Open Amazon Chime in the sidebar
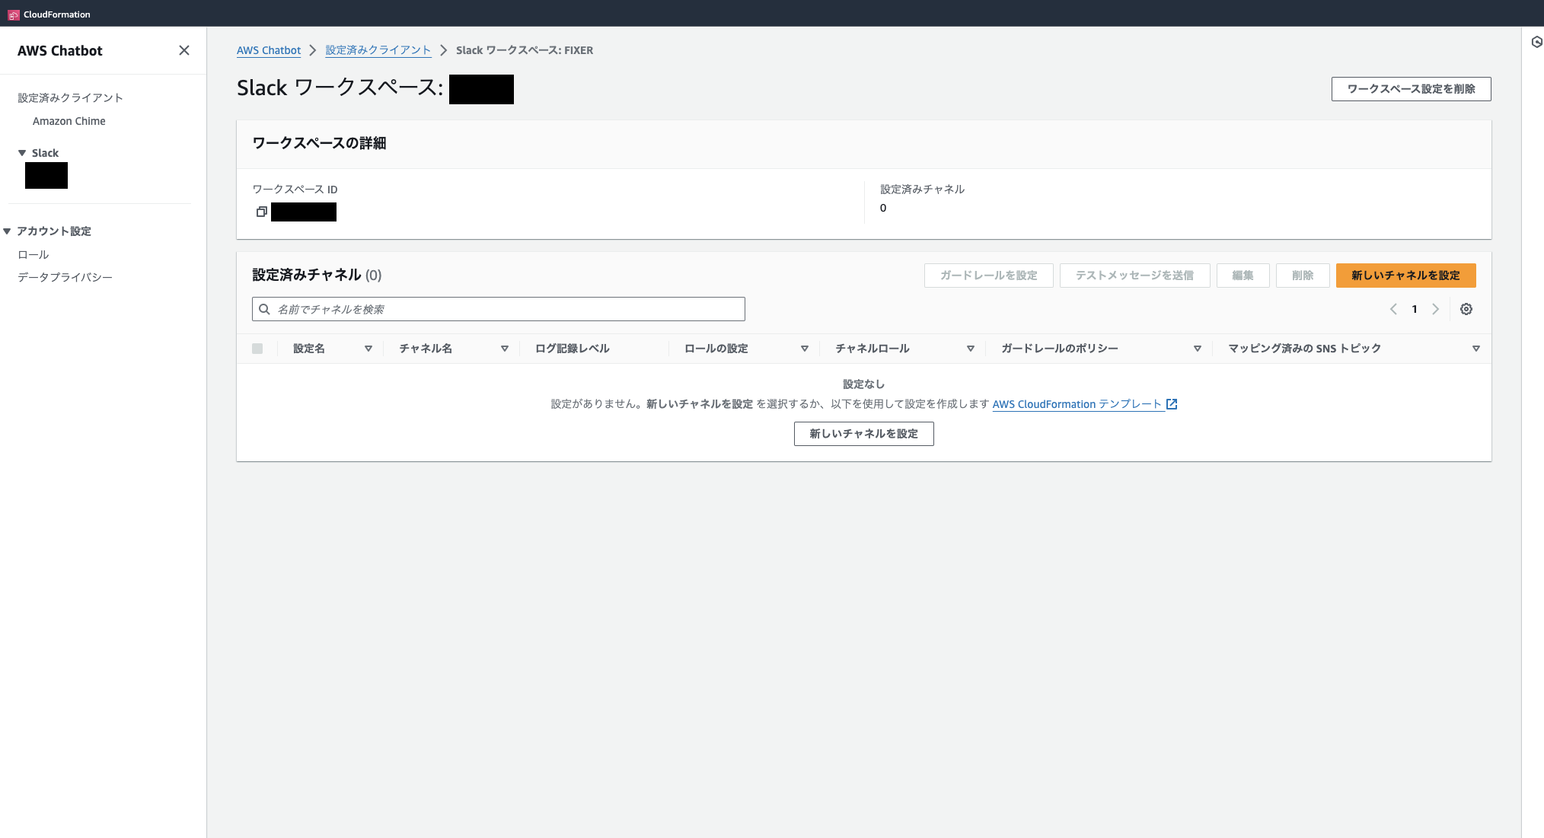Viewport: 1544px width, 838px height. 69,121
